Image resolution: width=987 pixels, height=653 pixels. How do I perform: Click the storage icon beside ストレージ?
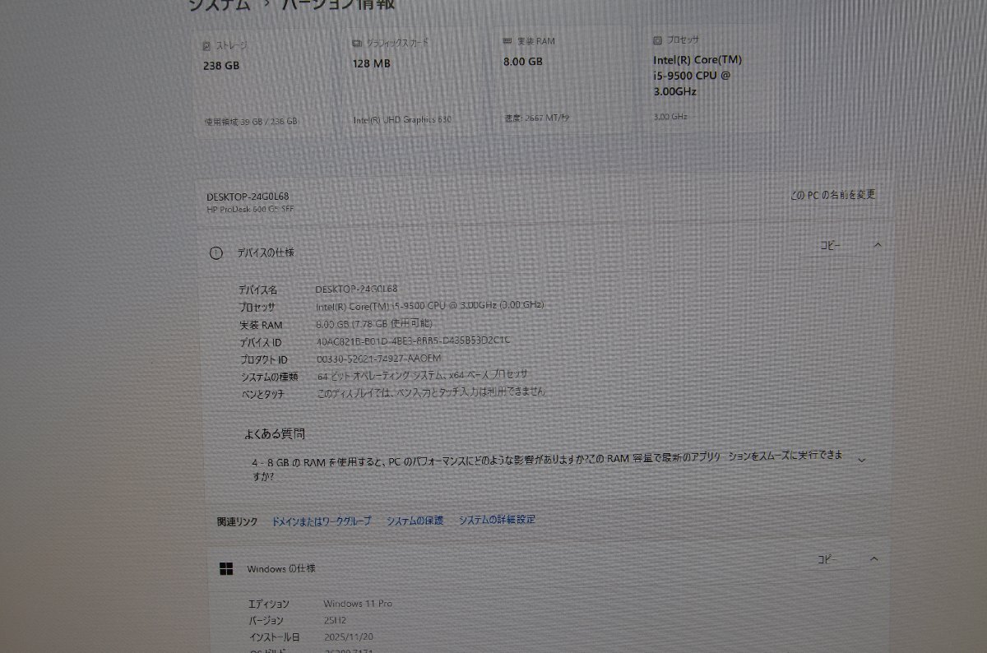coord(206,46)
